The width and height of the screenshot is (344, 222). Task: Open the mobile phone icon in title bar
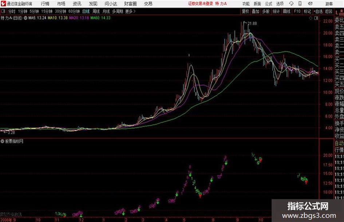pos(300,4)
